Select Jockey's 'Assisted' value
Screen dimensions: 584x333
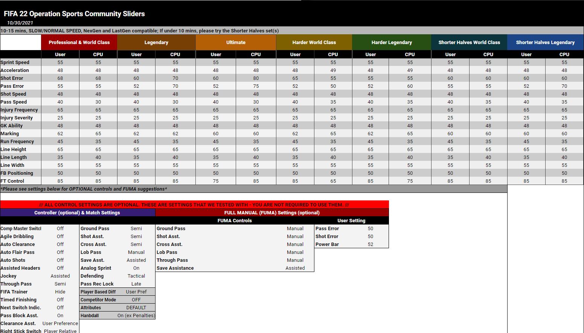pos(60,276)
